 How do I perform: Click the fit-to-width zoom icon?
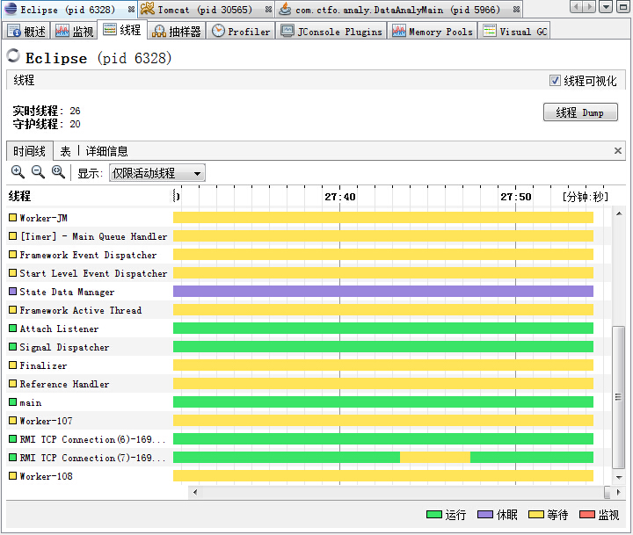click(59, 172)
